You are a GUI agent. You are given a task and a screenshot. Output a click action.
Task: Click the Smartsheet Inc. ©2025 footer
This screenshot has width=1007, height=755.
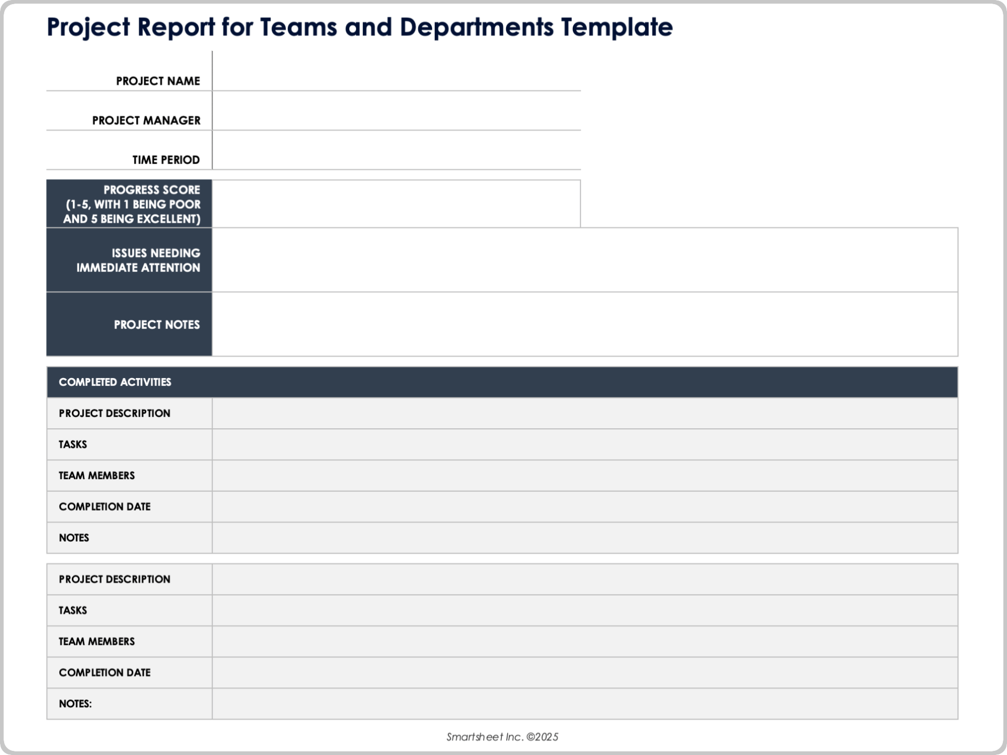pos(502,736)
